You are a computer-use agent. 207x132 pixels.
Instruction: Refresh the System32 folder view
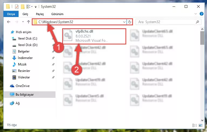coord(130,22)
